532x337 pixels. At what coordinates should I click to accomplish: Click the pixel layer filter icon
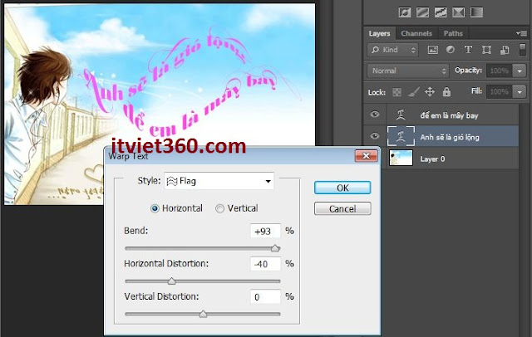(x=434, y=51)
